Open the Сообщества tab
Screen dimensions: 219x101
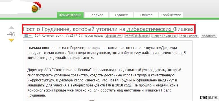pyautogui.click(x=171, y=15)
